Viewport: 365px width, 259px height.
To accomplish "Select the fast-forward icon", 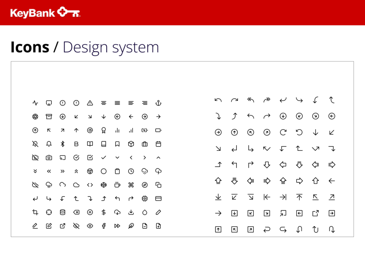I will 117,226.
